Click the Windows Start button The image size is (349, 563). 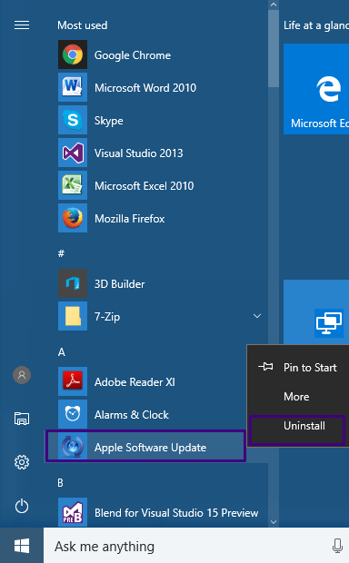22,546
